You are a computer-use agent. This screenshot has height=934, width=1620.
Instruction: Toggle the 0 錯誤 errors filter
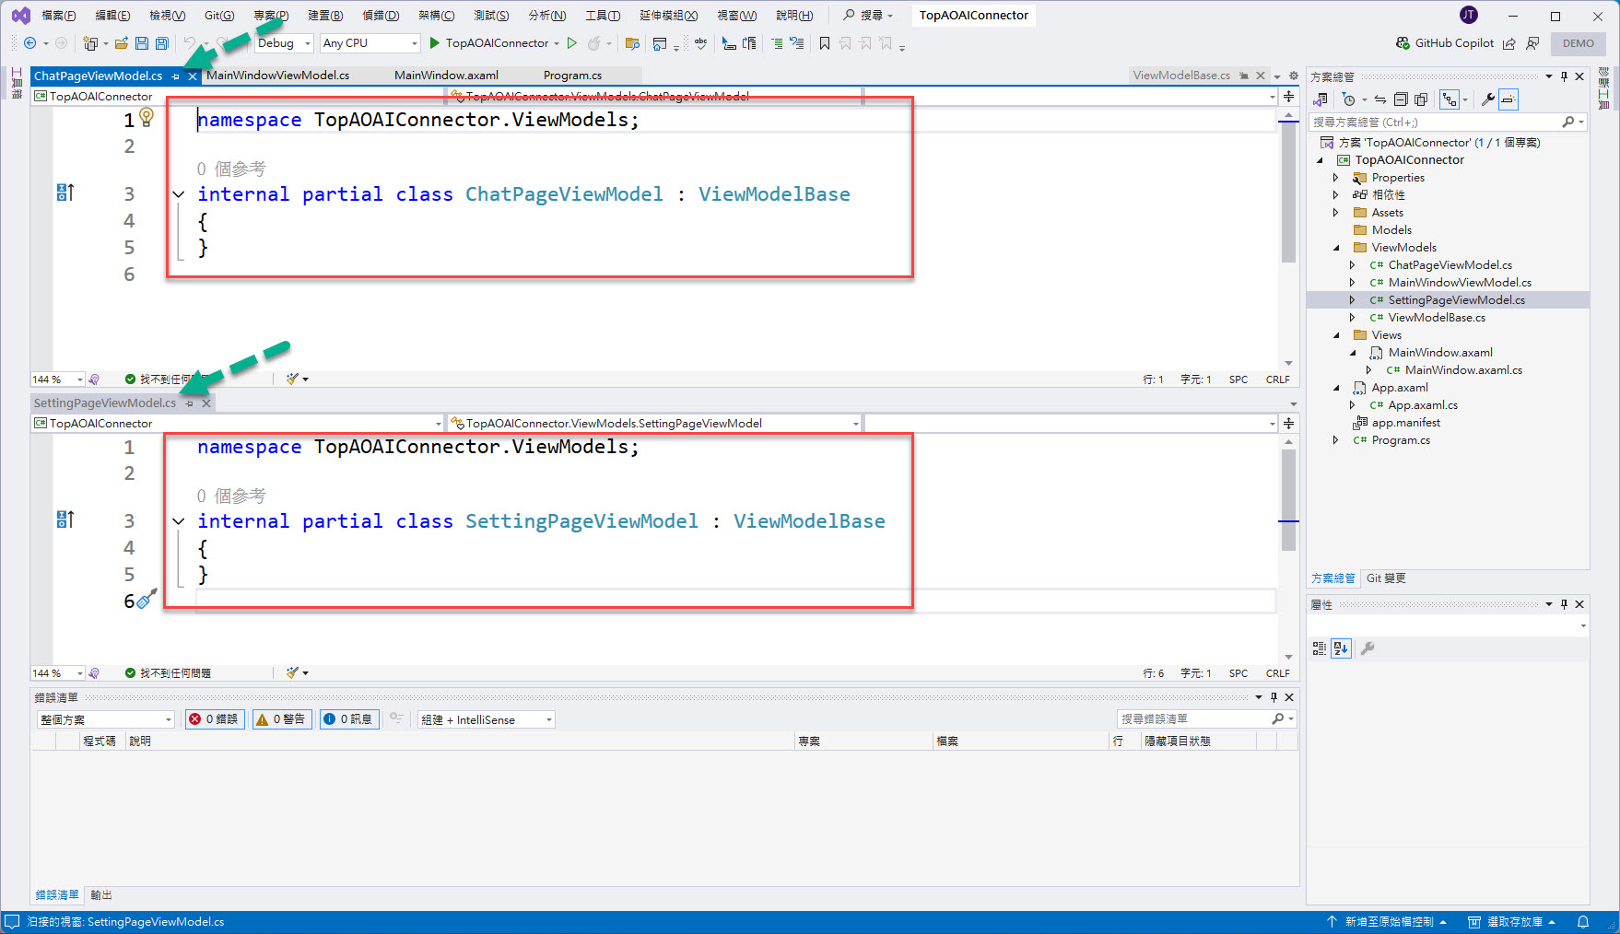click(x=215, y=719)
